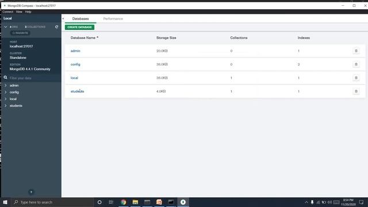Click localhost:27017 host value
This screenshot has width=368, height=207.
point(21,46)
